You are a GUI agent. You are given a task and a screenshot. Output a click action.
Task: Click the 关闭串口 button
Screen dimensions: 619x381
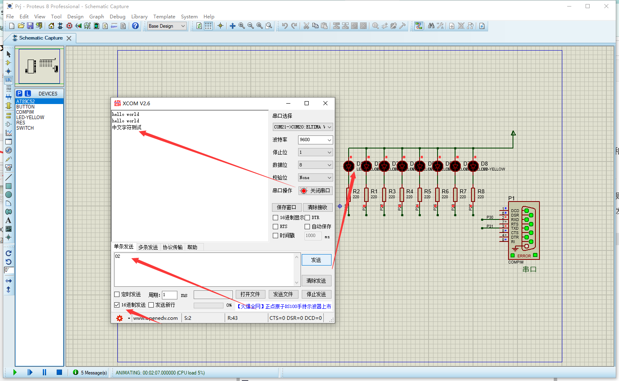point(316,190)
